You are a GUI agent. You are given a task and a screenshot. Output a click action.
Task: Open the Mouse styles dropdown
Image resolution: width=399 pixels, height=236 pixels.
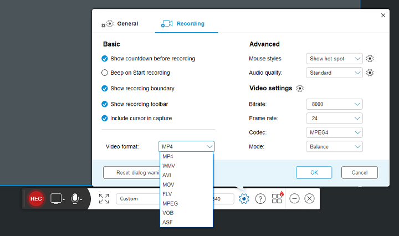334,59
